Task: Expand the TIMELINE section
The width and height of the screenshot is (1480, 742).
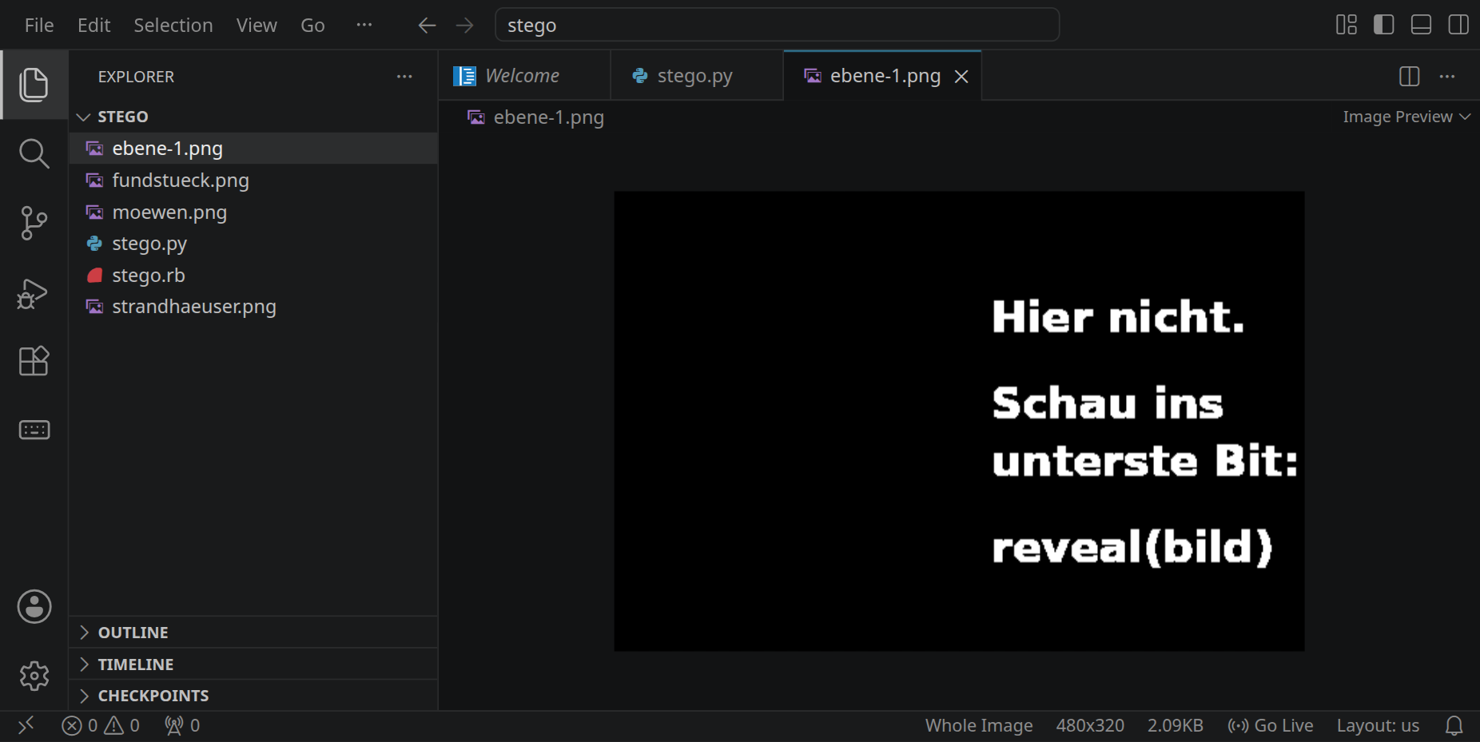Action: [253, 665]
